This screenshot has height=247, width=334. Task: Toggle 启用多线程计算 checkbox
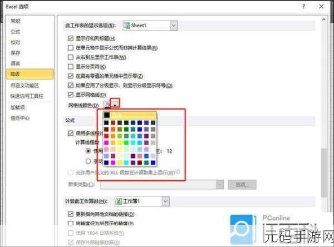tap(71, 134)
